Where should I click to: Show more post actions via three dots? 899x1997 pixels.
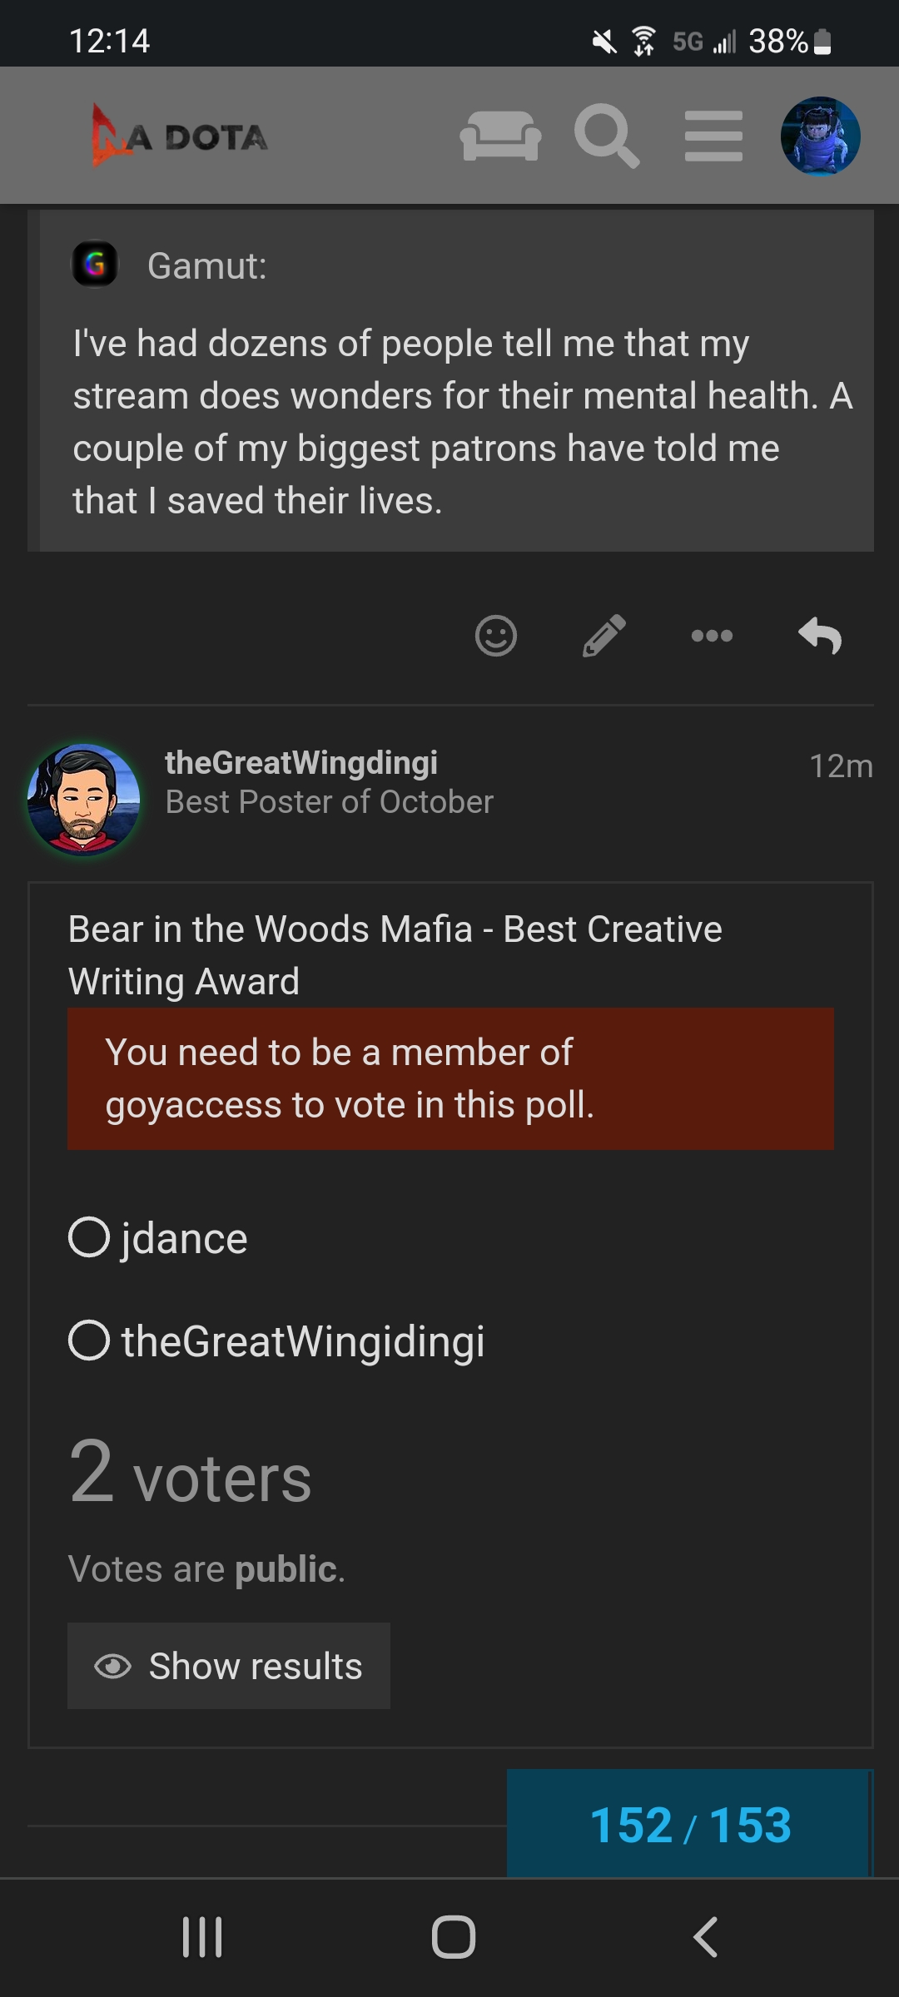tap(712, 636)
